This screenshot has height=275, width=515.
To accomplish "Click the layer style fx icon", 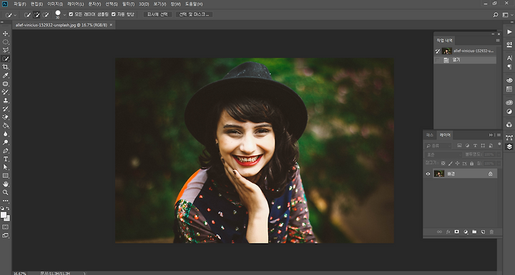I will coord(448,232).
